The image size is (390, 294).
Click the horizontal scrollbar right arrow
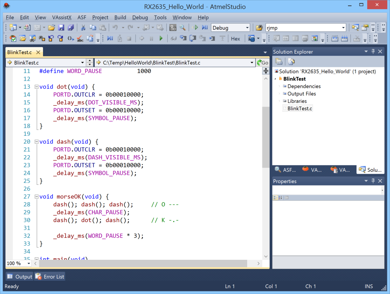pyautogui.click(x=259, y=264)
